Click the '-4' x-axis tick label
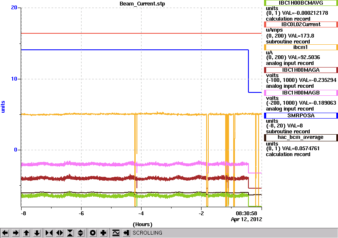The height and width of the screenshot is (238, 338). point(141,214)
